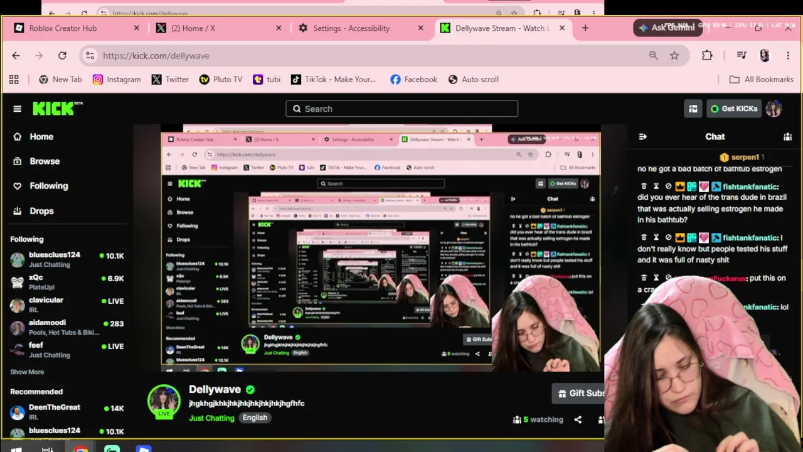Click the '5 watching' viewer count
This screenshot has height=452, width=803.
point(538,419)
